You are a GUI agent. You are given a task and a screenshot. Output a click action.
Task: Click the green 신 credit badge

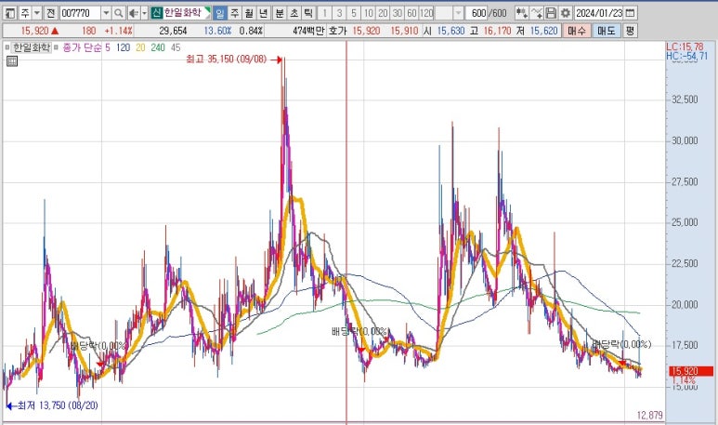click(x=157, y=13)
